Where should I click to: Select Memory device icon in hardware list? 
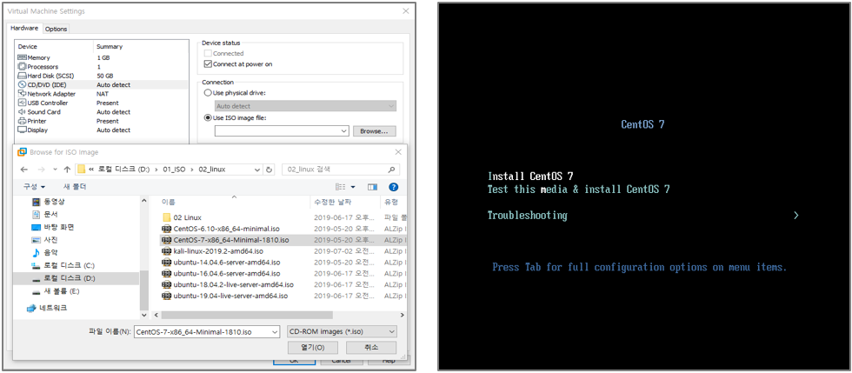point(23,57)
